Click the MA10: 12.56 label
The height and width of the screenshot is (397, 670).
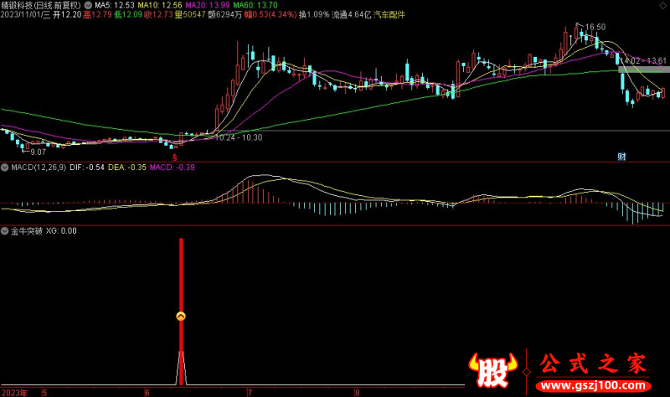[160, 5]
